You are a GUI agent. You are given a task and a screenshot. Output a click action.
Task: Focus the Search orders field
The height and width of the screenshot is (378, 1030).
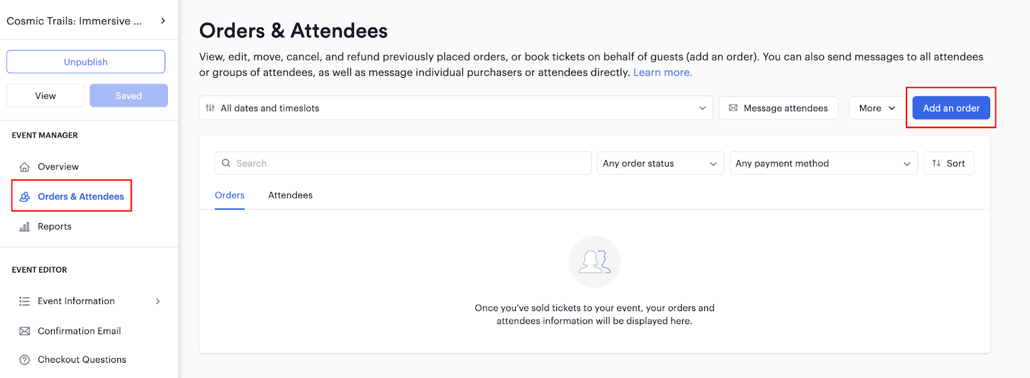point(403,163)
